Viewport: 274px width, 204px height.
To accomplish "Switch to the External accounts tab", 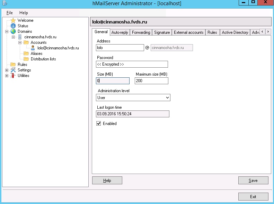I will [189, 32].
